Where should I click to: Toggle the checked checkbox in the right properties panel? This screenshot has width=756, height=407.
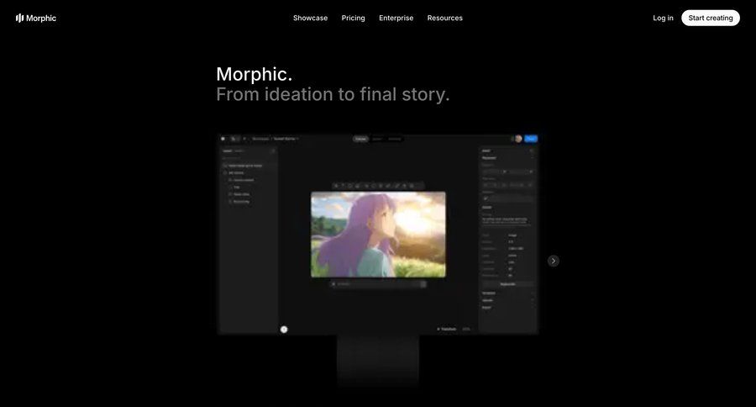(x=486, y=198)
